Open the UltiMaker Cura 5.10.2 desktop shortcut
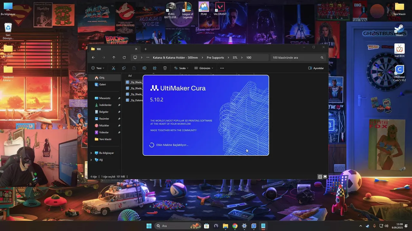This screenshot has width=412, height=231. pyautogui.click(x=399, y=73)
